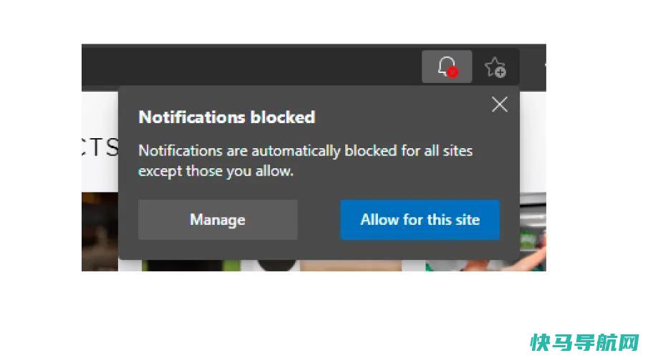Click white page area right of popup
The height and width of the screenshot is (358, 658).
pos(533,142)
